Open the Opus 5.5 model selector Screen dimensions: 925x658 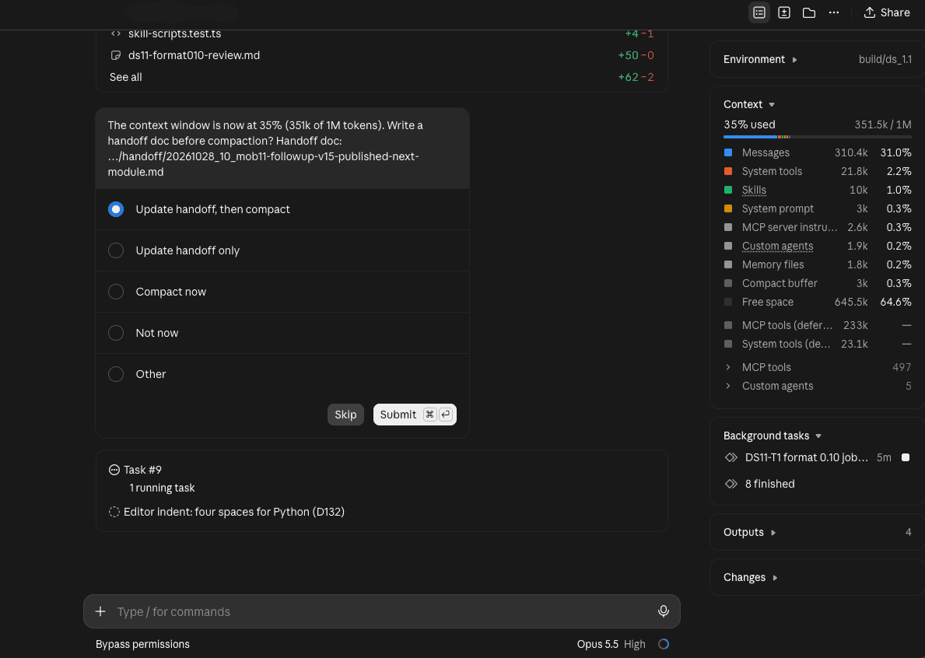click(597, 644)
